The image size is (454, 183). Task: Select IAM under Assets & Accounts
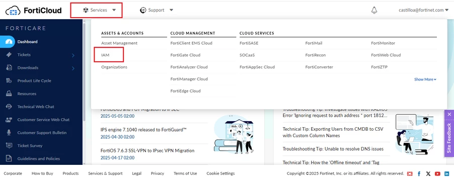[x=105, y=55]
